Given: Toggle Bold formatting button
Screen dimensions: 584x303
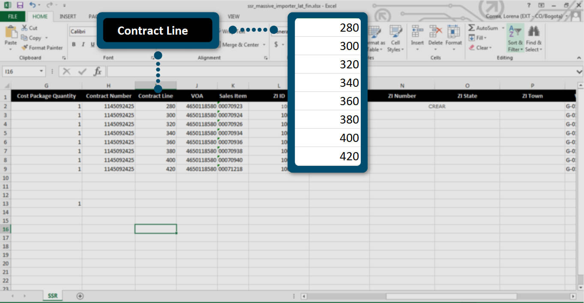Looking at the screenshot, I should 74,44.
